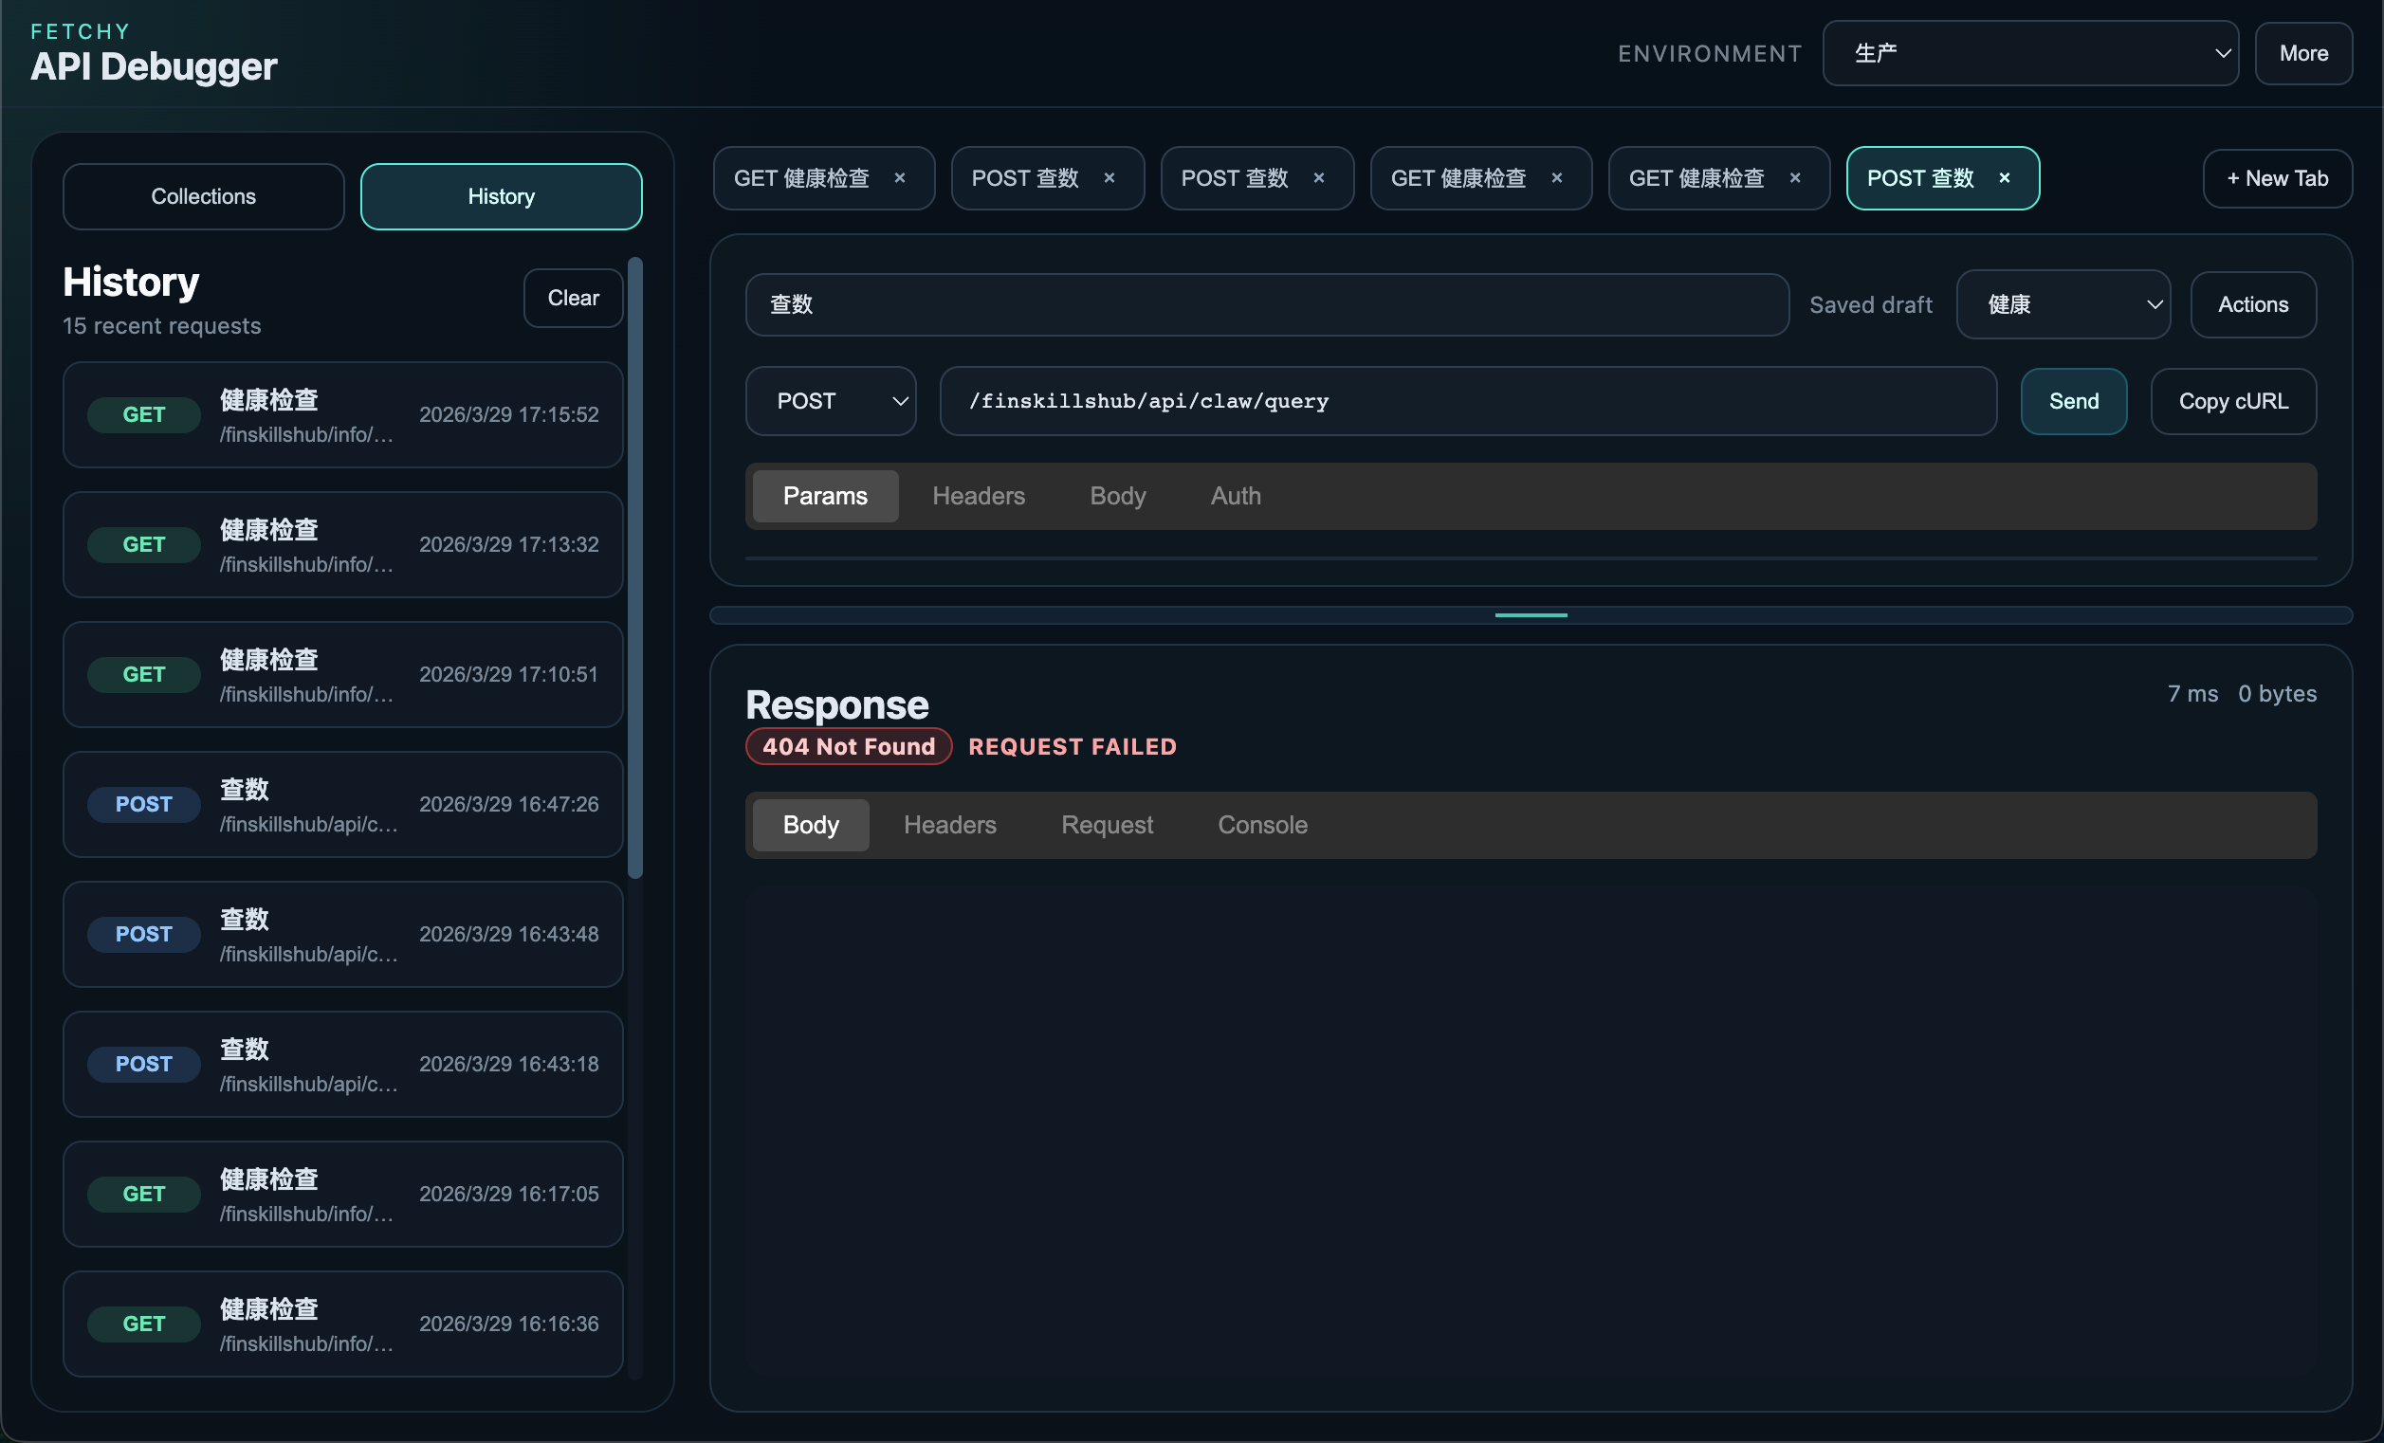This screenshot has height=1443, width=2384.
Task: Close the active POST 查数 tab
Action: pos(2004,178)
